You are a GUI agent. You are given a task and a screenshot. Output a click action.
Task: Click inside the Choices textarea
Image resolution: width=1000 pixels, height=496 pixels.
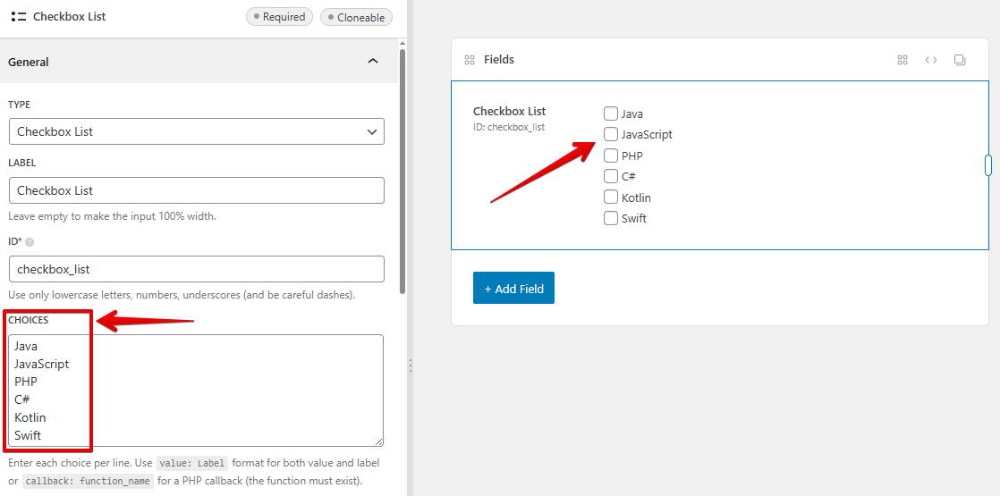[233, 391]
